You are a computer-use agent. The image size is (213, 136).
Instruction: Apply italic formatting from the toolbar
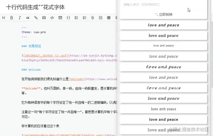(20, 18)
